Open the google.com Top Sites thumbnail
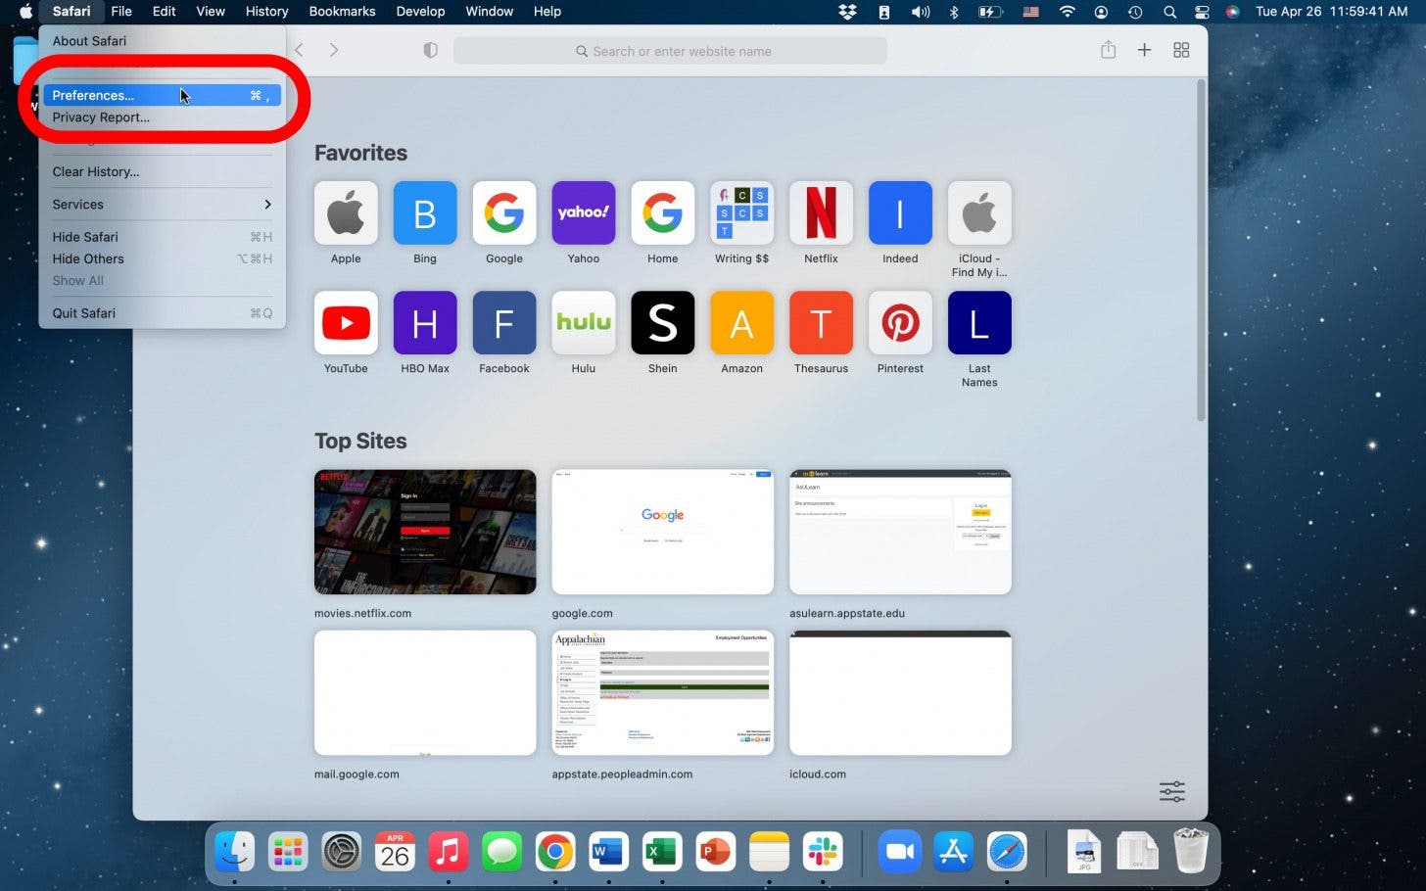The width and height of the screenshot is (1426, 891). click(662, 532)
